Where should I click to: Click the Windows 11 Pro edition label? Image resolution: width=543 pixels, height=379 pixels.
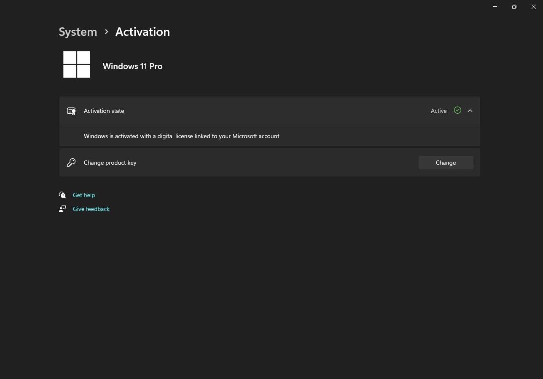coord(132,66)
